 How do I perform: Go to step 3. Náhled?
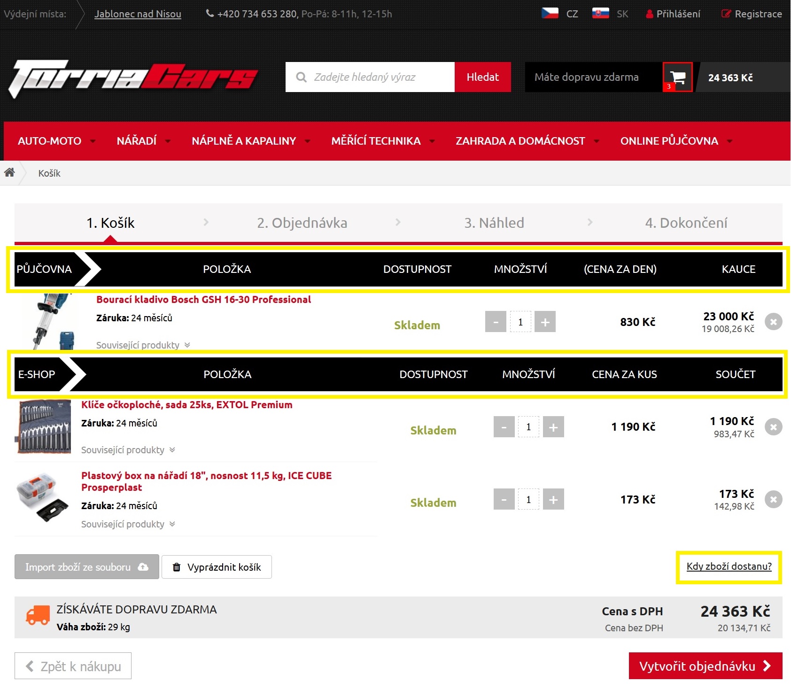coord(494,223)
